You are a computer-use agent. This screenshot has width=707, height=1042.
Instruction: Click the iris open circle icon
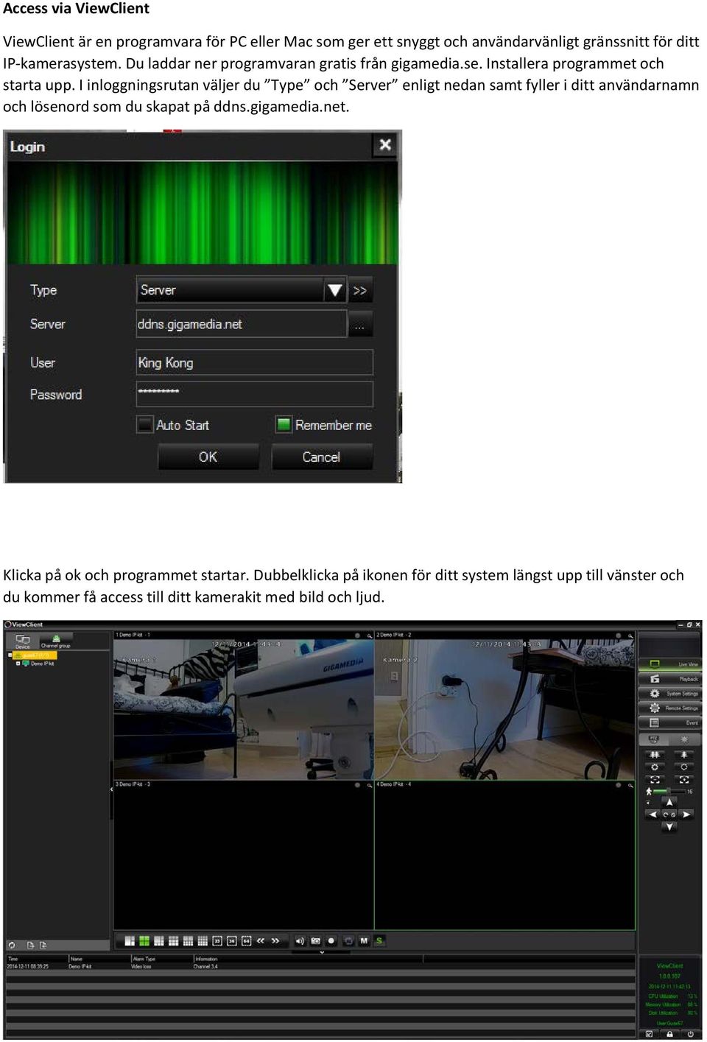pyautogui.click(x=683, y=767)
